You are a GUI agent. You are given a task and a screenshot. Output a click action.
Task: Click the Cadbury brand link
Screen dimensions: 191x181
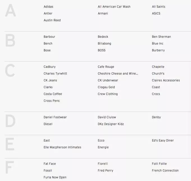coord(49,67)
